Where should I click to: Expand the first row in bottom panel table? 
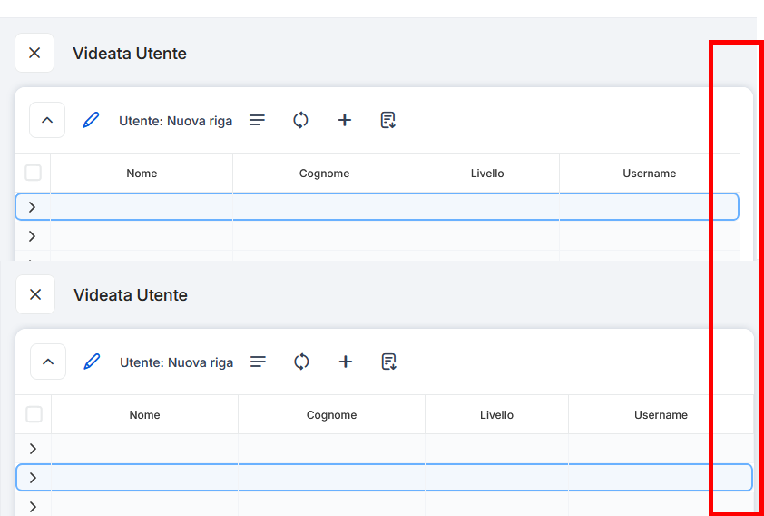(33, 449)
